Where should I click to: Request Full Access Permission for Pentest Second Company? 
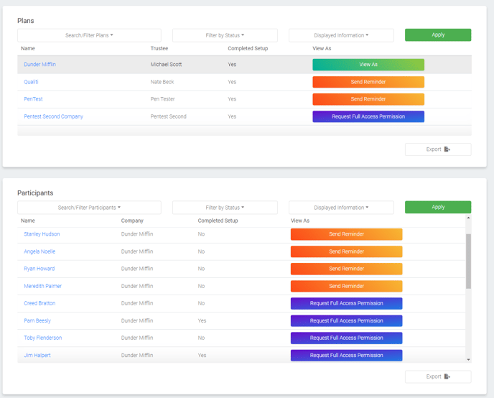tap(368, 116)
